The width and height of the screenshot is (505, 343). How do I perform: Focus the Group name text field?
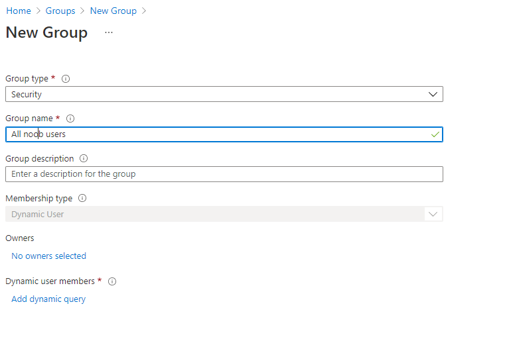click(x=224, y=134)
